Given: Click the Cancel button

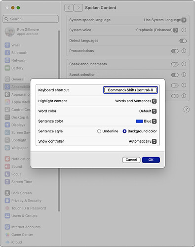Looking at the screenshot, I should pyautogui.click(x=131, y=160).
